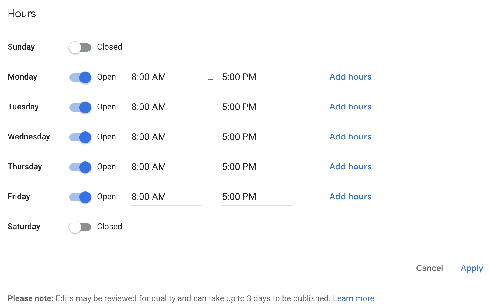Viewport: 489px width, 307px height.
Task: Disable the Friday open switch
Action: [80, 197]
